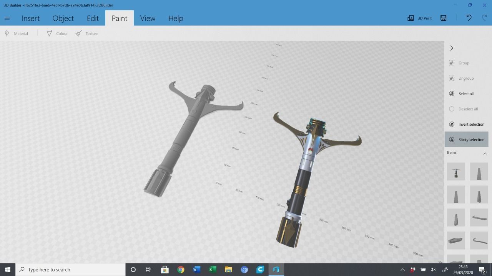The width and height of the screenshot is (492, 276).
Task: Select the third row curved blade thumbnail
Action: [479, 217]
